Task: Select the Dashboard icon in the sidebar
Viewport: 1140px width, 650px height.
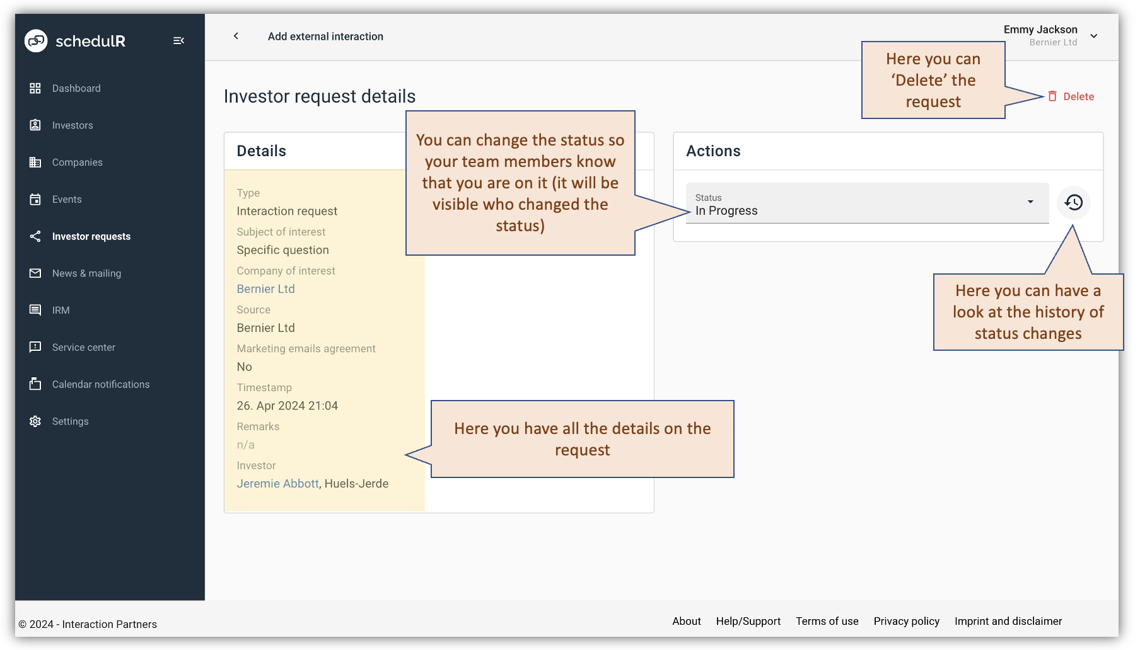Action: coord(36,88)
